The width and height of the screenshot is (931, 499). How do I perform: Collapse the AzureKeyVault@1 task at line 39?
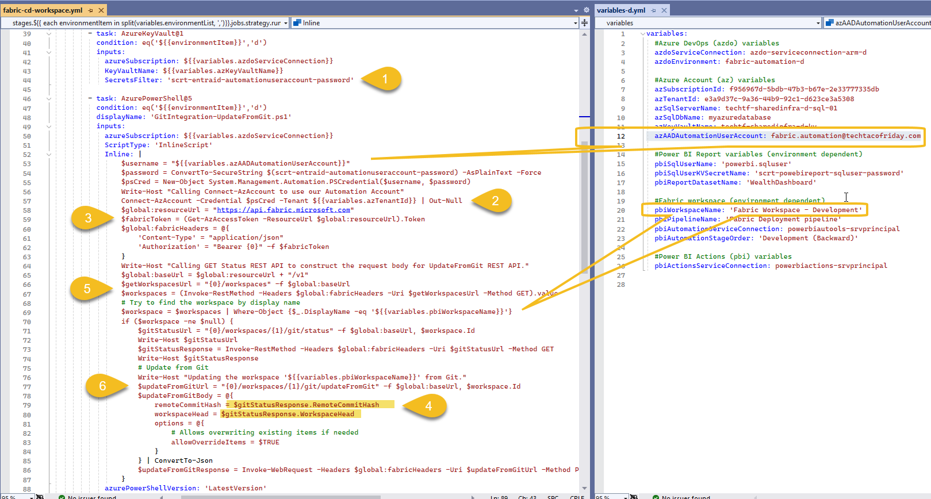(49, 34)
